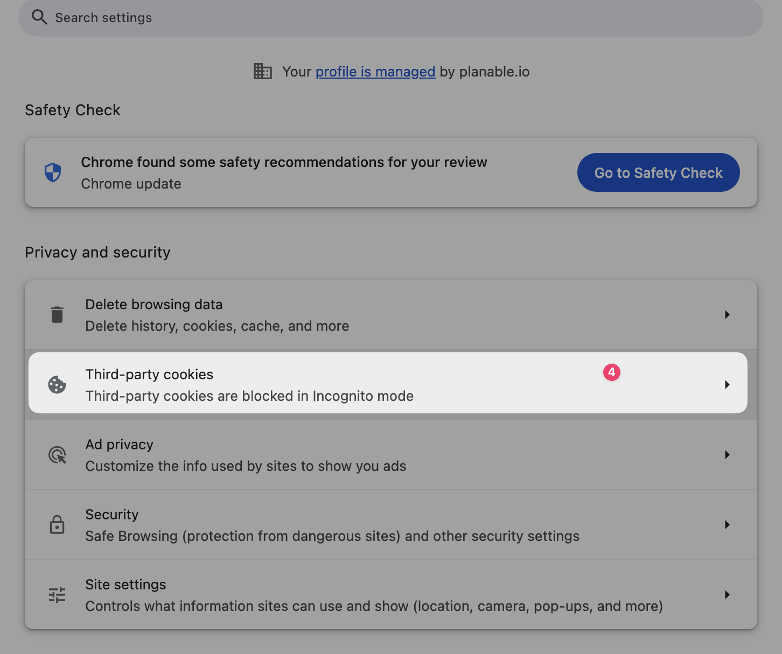The width and height of the screenshot is (782, 654).
Task: Click the Safety Check shield icon
Action: (x=53, y=172)
